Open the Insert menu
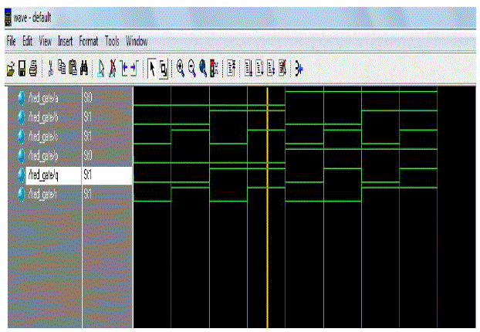Viewport: 480px width, 332px height. coord(66,41)
